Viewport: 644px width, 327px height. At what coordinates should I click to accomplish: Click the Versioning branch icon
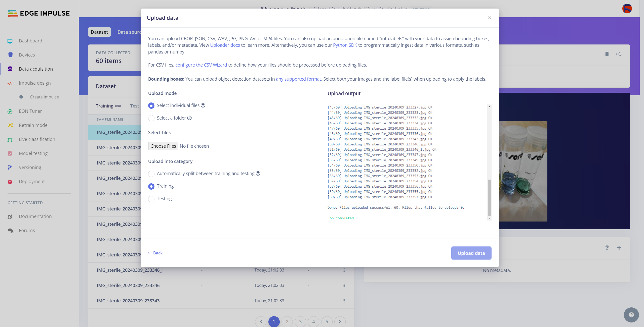pos(10,167)
